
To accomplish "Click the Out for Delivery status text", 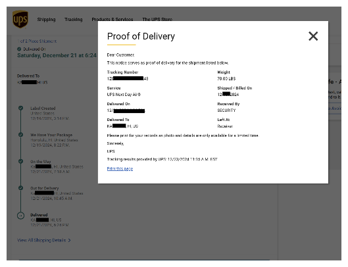I will pos(44,188).
